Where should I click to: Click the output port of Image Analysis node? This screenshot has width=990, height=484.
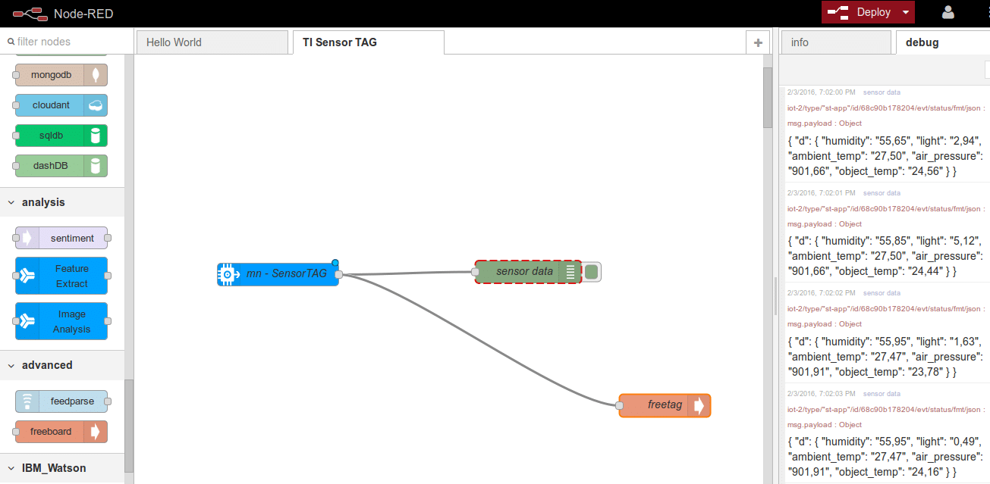[108, 321]
